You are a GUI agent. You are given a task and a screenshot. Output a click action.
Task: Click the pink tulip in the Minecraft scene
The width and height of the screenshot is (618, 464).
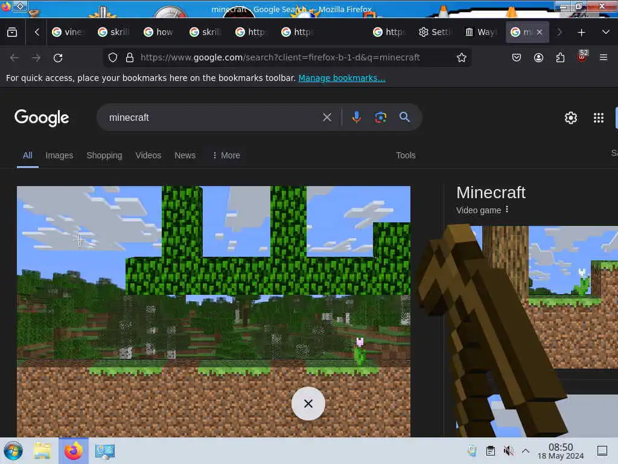click(x=360, y=351)
